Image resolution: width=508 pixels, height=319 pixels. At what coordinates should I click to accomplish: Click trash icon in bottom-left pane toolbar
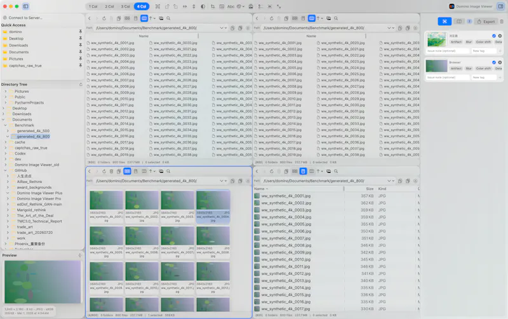(x=111, y=171)
